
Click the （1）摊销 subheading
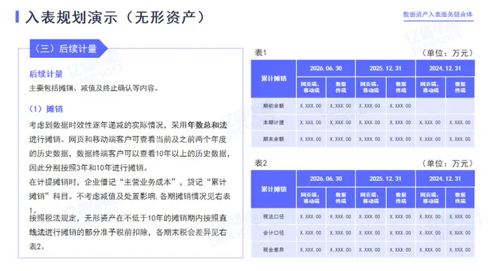[x=46, y=109]
